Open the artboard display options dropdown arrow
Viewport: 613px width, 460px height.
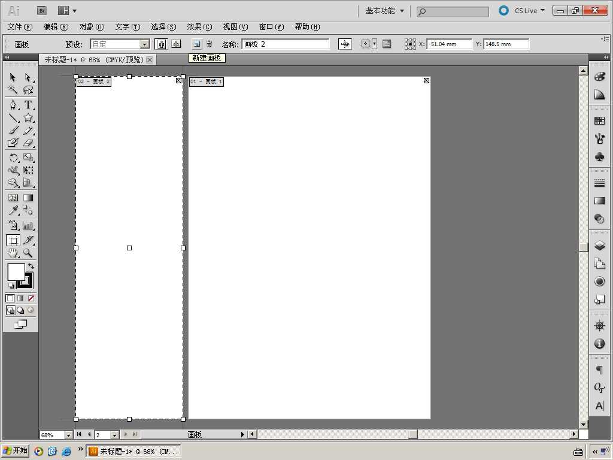coord(375,44)
